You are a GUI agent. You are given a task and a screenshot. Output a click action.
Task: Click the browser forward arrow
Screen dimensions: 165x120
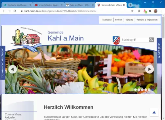point(9,11)
